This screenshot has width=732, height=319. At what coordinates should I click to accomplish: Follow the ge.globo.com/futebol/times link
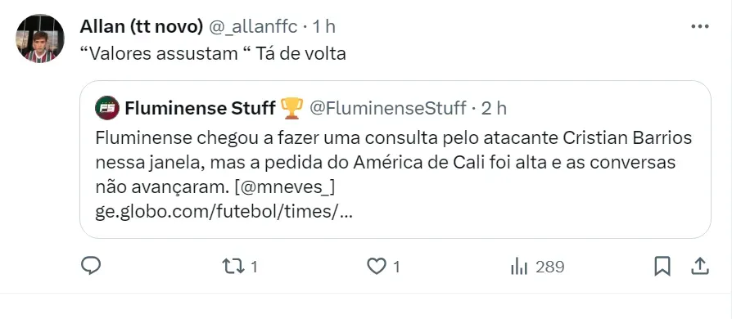224,212
